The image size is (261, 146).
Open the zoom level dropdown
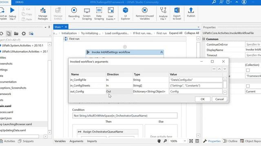tap(185, 141)
